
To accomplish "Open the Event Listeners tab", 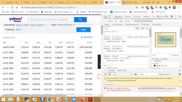I will [x=117, y=24].
